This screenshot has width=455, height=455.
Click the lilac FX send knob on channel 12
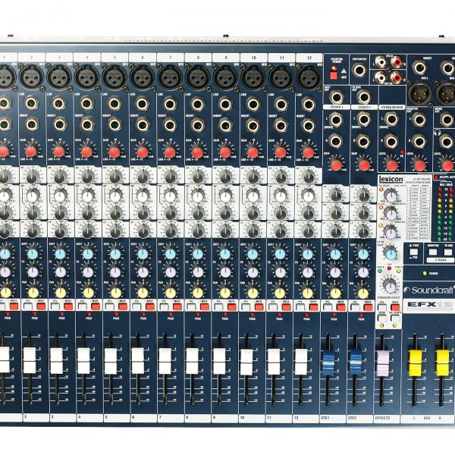(307, 272)
